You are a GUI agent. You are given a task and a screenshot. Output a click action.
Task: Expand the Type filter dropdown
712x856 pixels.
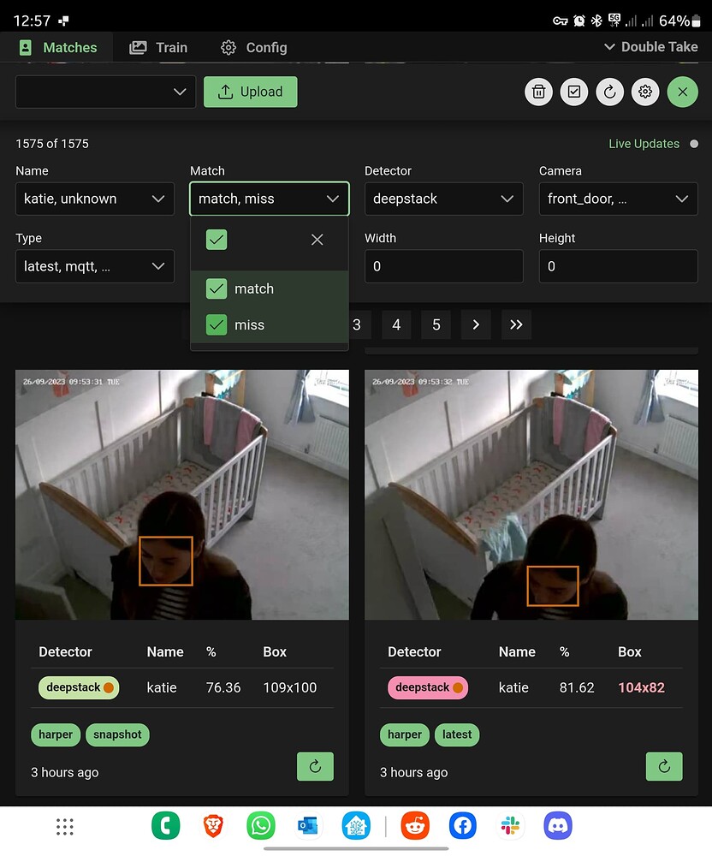tap(94, 266)
